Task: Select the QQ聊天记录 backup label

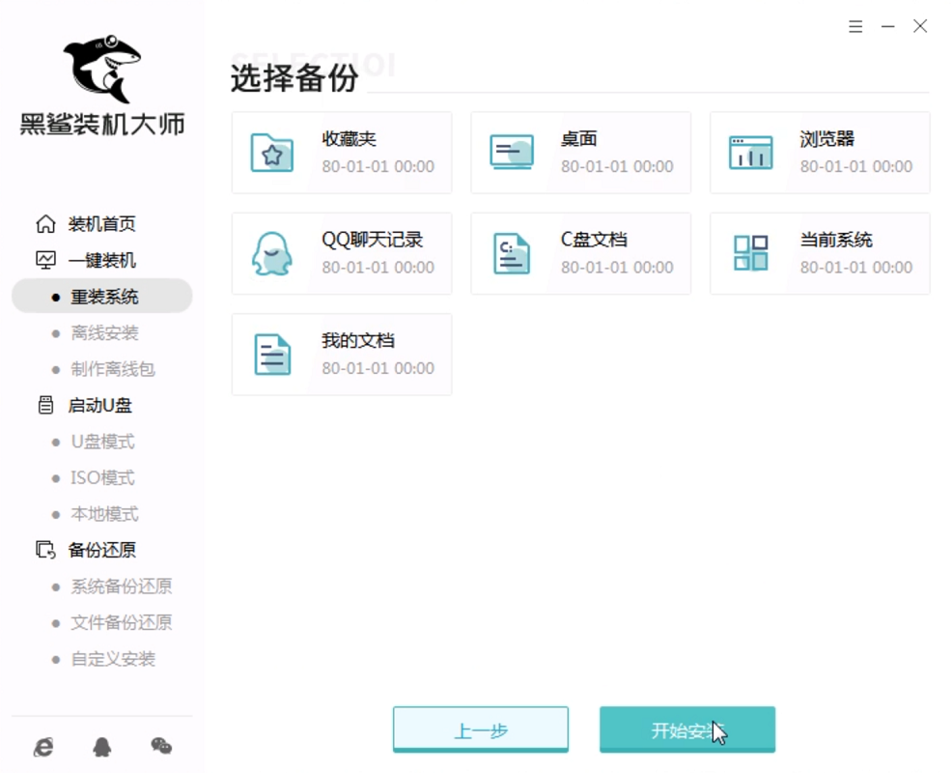Action: [x=372, y=240]
